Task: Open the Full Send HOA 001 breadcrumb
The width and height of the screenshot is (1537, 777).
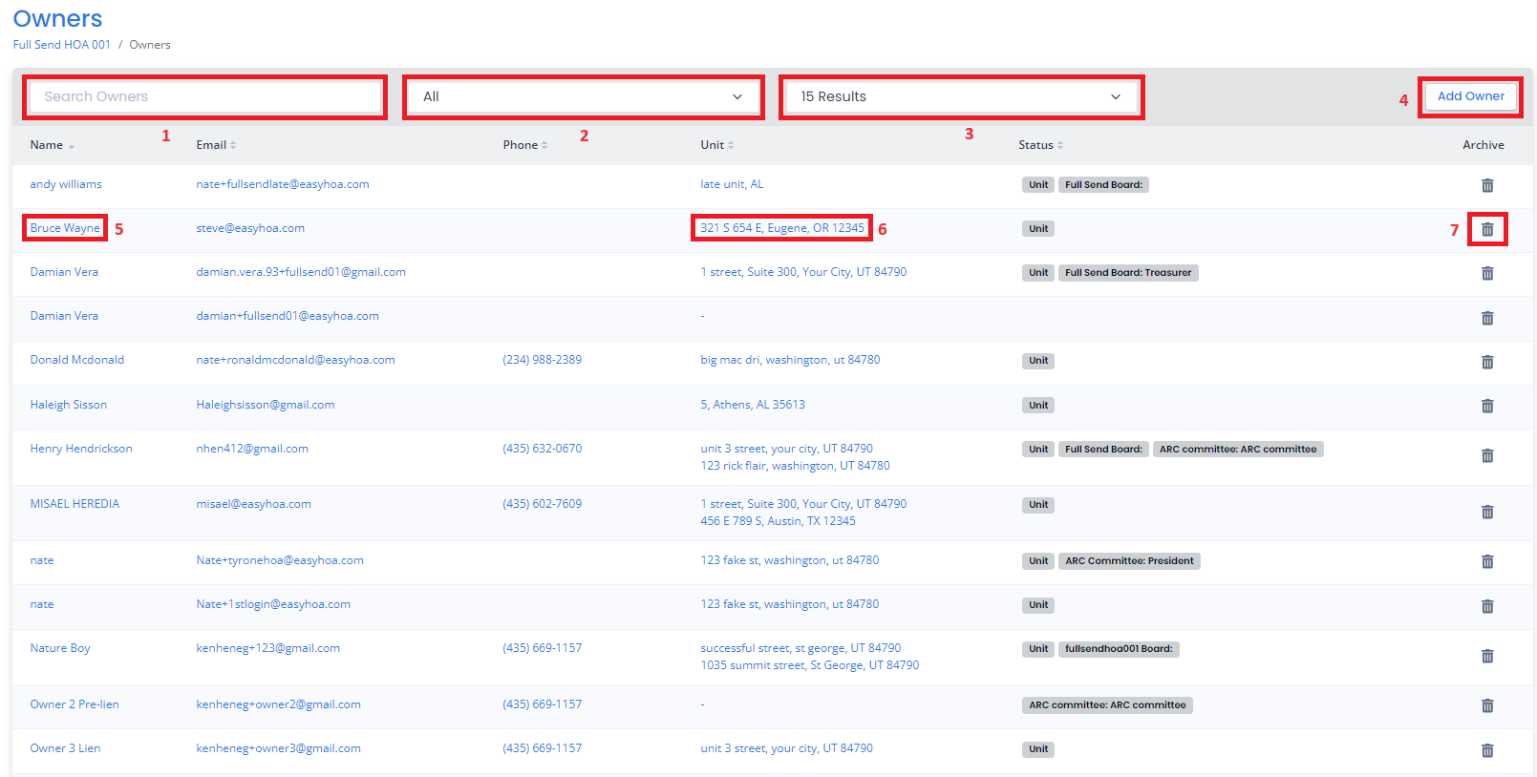Action: pos(62,45)
